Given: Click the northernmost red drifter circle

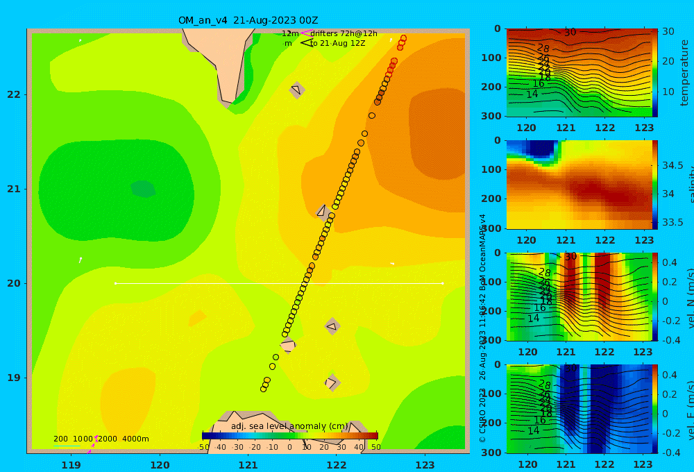Looking at the screenshot, I should pyautogui.click(x=403, y=38).
